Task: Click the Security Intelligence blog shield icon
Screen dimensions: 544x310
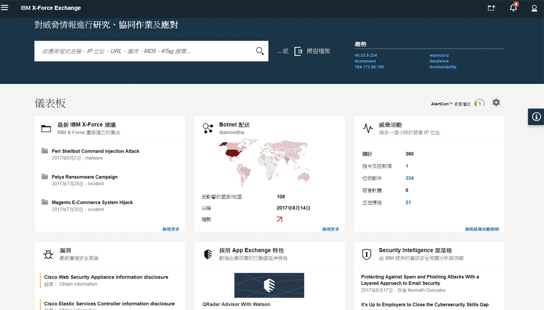Action: click(366, 254)
